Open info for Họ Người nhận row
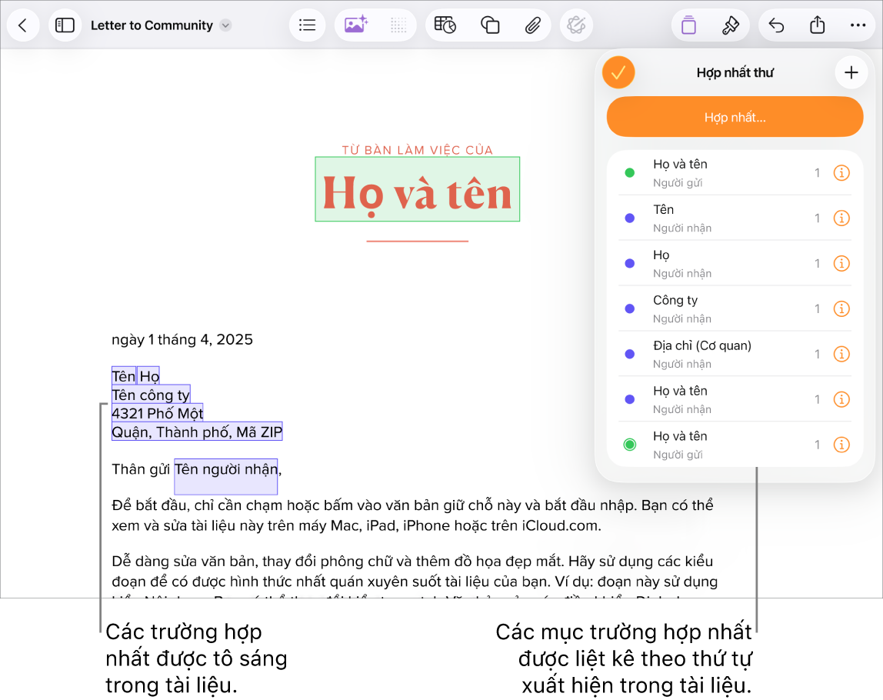Viewport: 883px width, 700px height. pos(841,264)
